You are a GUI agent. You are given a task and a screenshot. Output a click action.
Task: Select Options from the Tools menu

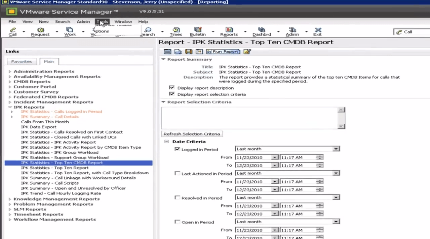(x=101, y=31)
